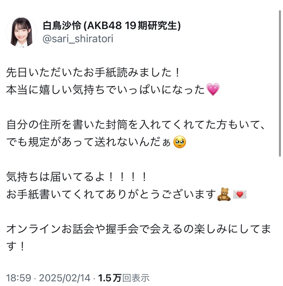
Task: Click the 1.5万 view count
Action: coord(110,278)
